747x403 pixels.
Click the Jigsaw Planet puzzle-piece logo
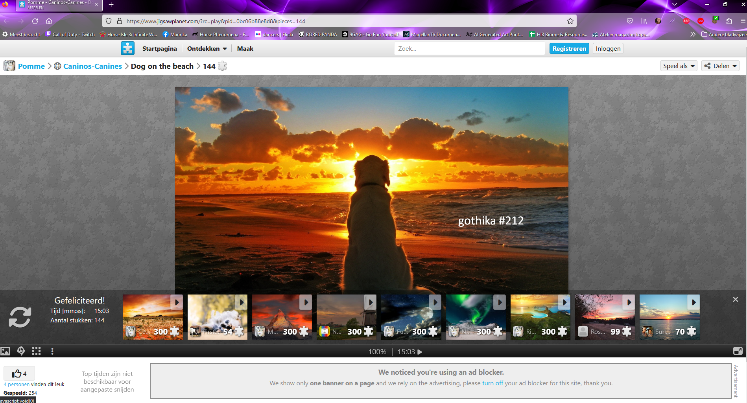(127, 48)
